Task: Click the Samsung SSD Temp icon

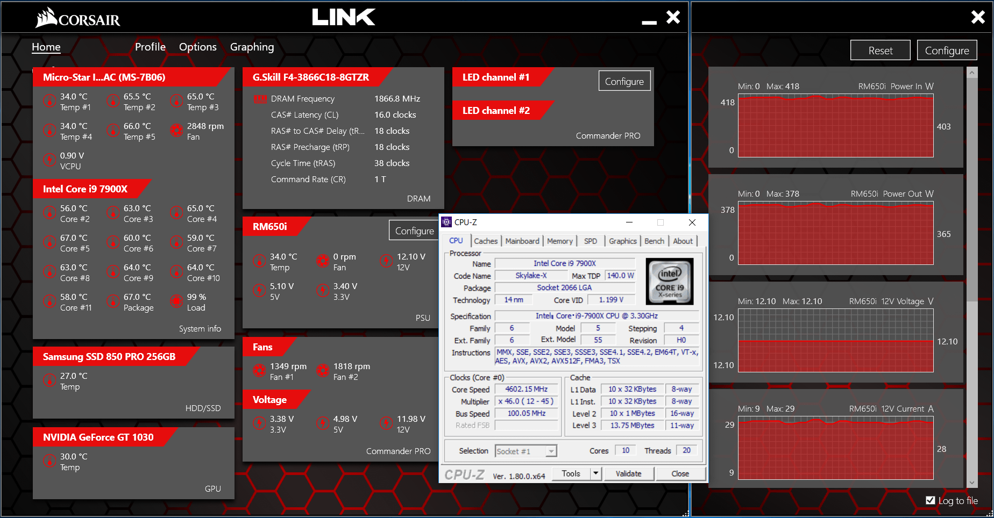Action: coord(49,380)
